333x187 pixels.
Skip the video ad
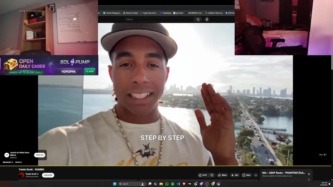click(x=323, y=155)
